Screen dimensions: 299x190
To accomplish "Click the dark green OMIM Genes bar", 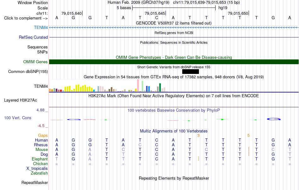I will [174, 62].
